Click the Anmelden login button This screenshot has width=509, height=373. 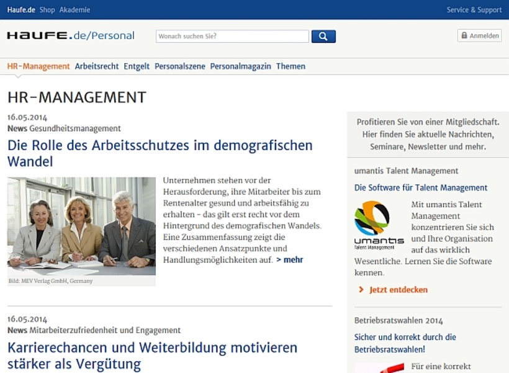(x=479, y=35)
